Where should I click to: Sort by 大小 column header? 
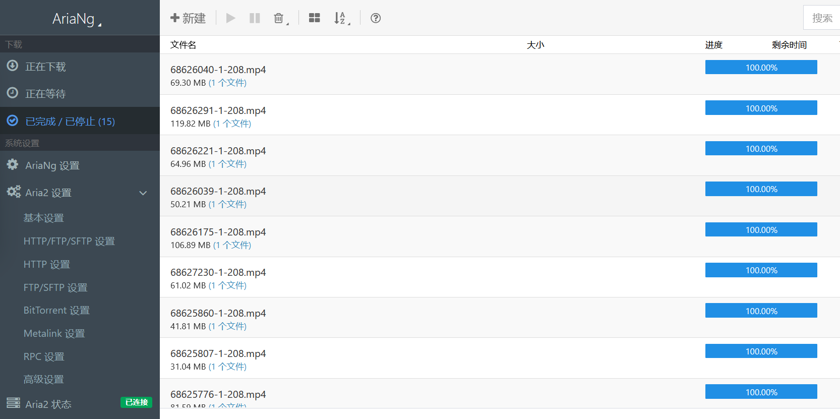coord(535,45)
